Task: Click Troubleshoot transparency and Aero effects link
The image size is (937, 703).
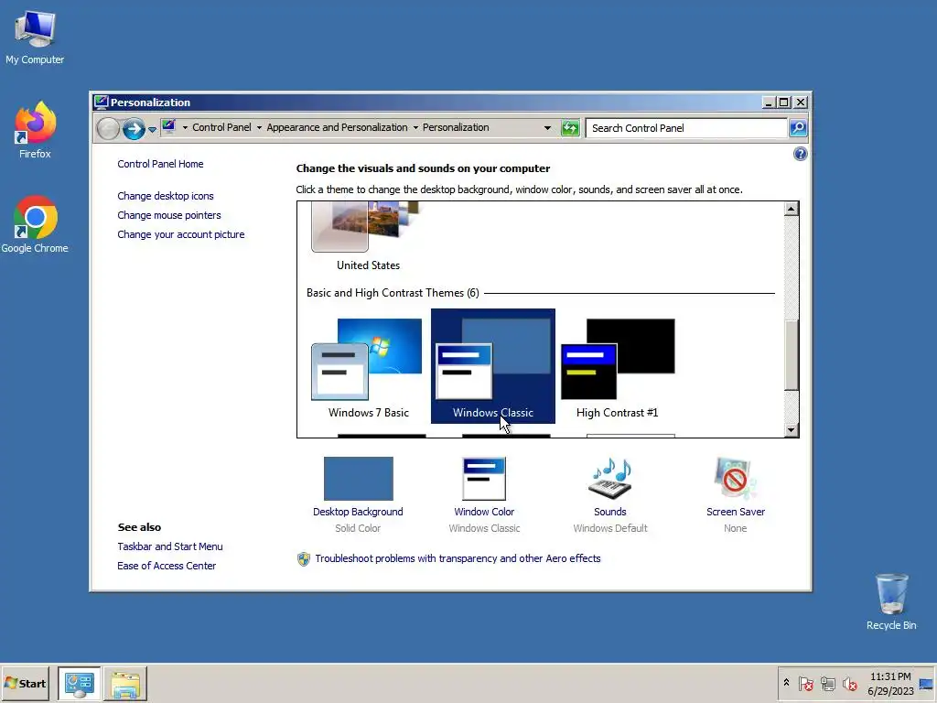Action: pyautogui.click(x=458, y=558)
